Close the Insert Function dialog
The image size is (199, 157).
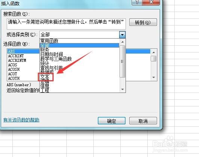151,2
